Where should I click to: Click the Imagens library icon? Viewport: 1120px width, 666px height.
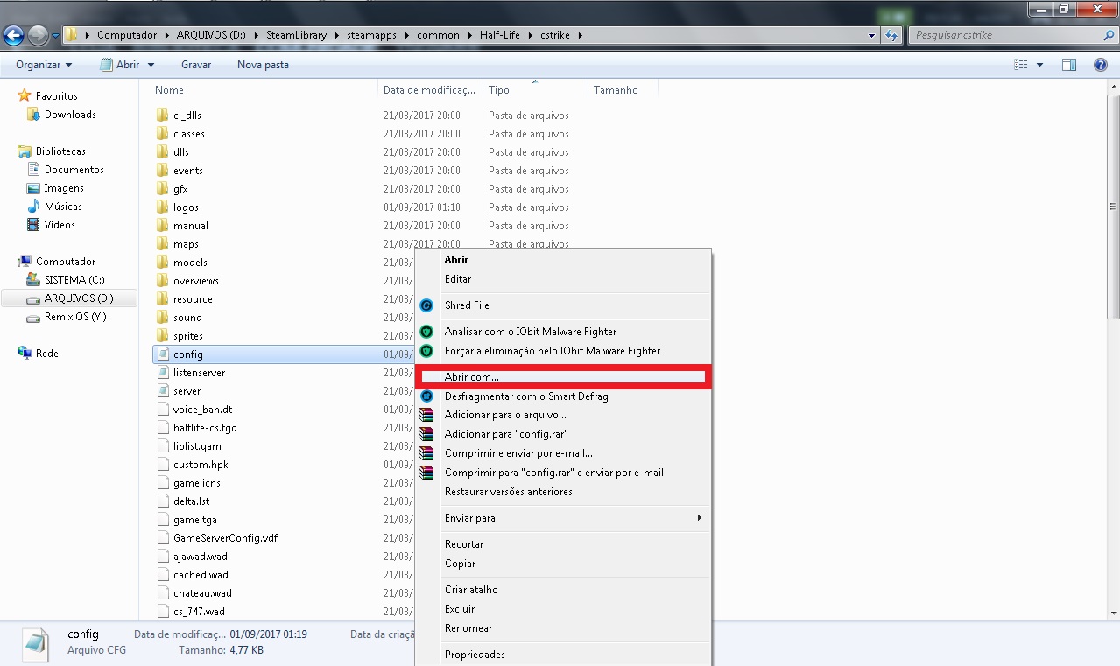click(33, 188)
